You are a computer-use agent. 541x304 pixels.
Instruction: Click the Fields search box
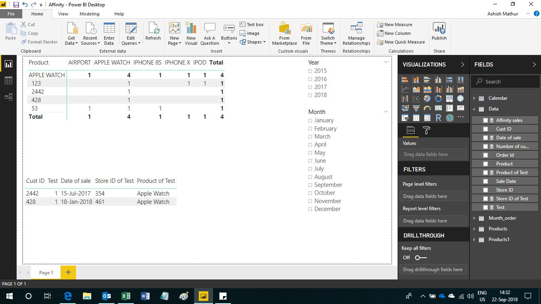[505, 82]
